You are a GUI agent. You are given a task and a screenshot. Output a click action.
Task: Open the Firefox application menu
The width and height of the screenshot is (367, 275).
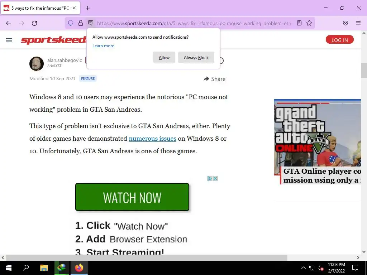(x=358, y=23)
